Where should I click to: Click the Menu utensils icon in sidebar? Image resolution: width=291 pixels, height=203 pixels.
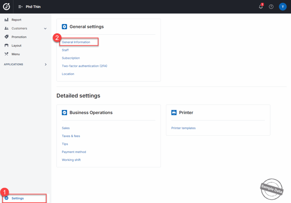tap(7, 54)
